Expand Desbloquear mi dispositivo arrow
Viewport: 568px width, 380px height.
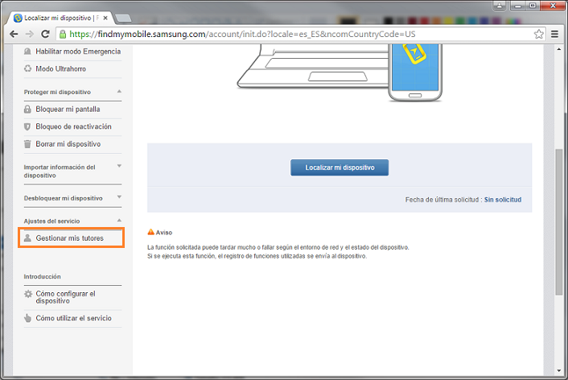[x=119, y=197]
